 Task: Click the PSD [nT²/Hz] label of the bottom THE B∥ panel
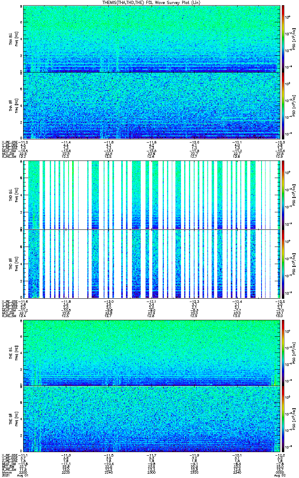tap(293, 419)
